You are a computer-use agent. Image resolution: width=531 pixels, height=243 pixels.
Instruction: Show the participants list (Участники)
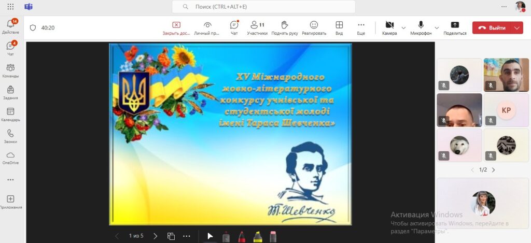257,27
